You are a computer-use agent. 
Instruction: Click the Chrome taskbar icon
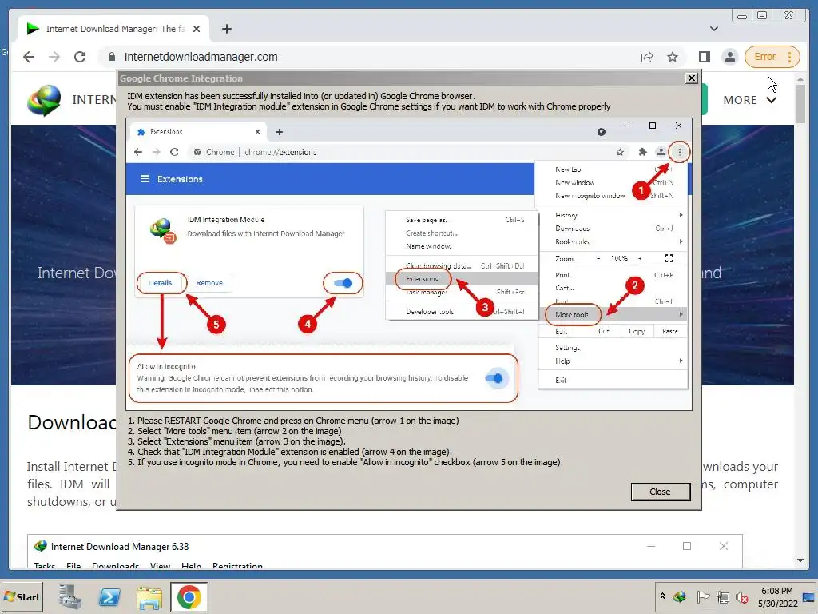coord(189,596)
